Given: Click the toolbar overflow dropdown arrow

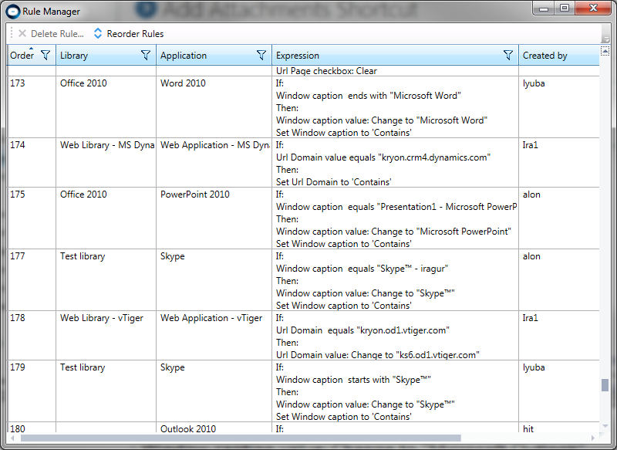Looking at the screenshot, I should [x=606, y=39].
